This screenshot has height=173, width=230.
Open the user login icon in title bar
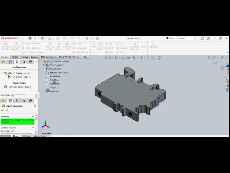point(202,38)
